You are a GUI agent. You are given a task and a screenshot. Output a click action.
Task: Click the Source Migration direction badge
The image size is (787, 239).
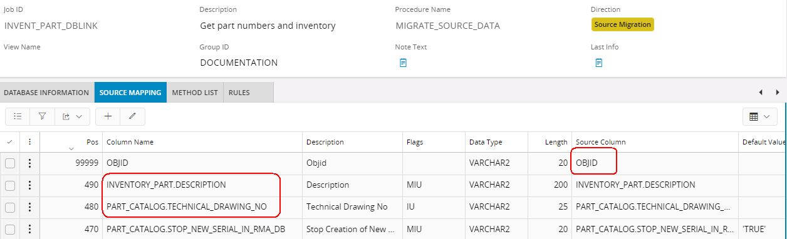[x=623, y=24]
